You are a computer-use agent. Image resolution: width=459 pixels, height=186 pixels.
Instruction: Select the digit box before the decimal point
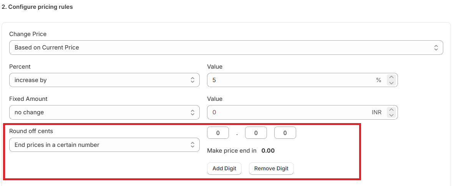[218, 133]
